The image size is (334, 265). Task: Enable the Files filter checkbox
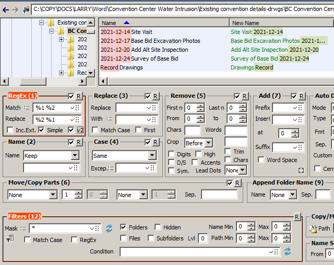123,238
